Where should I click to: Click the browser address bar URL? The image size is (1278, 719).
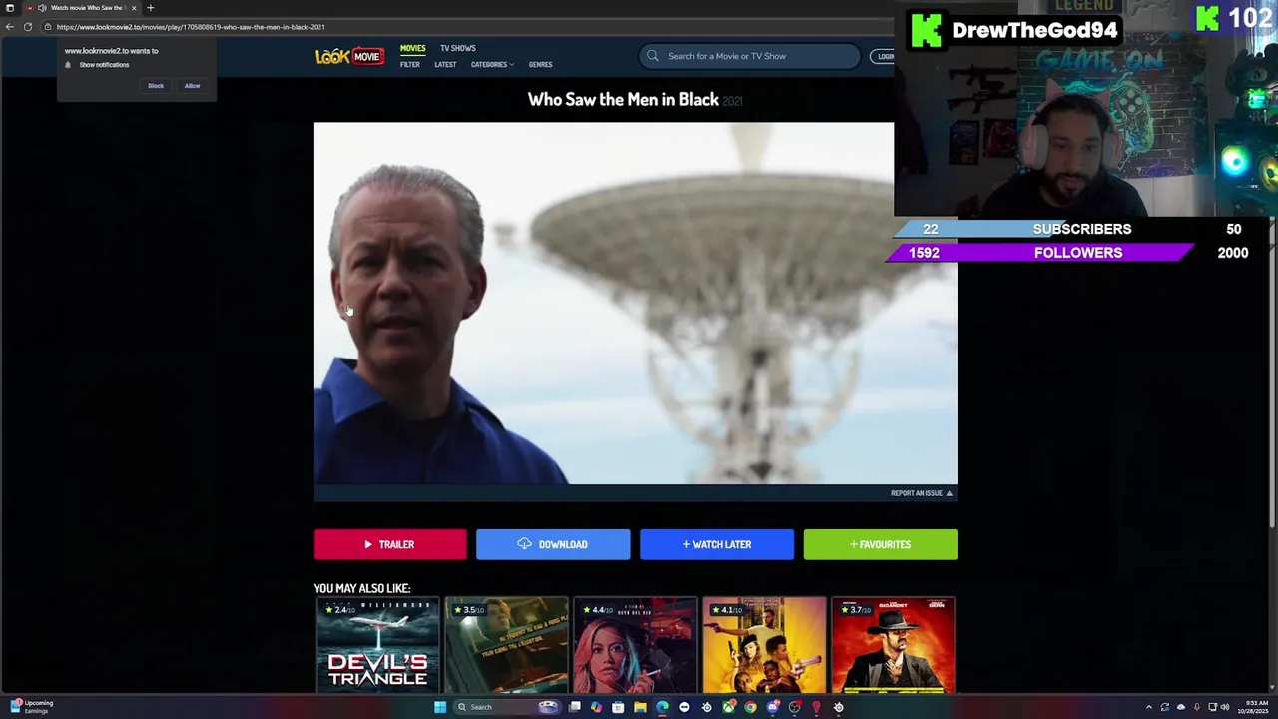pyautogui.click(x=191, y=27)
